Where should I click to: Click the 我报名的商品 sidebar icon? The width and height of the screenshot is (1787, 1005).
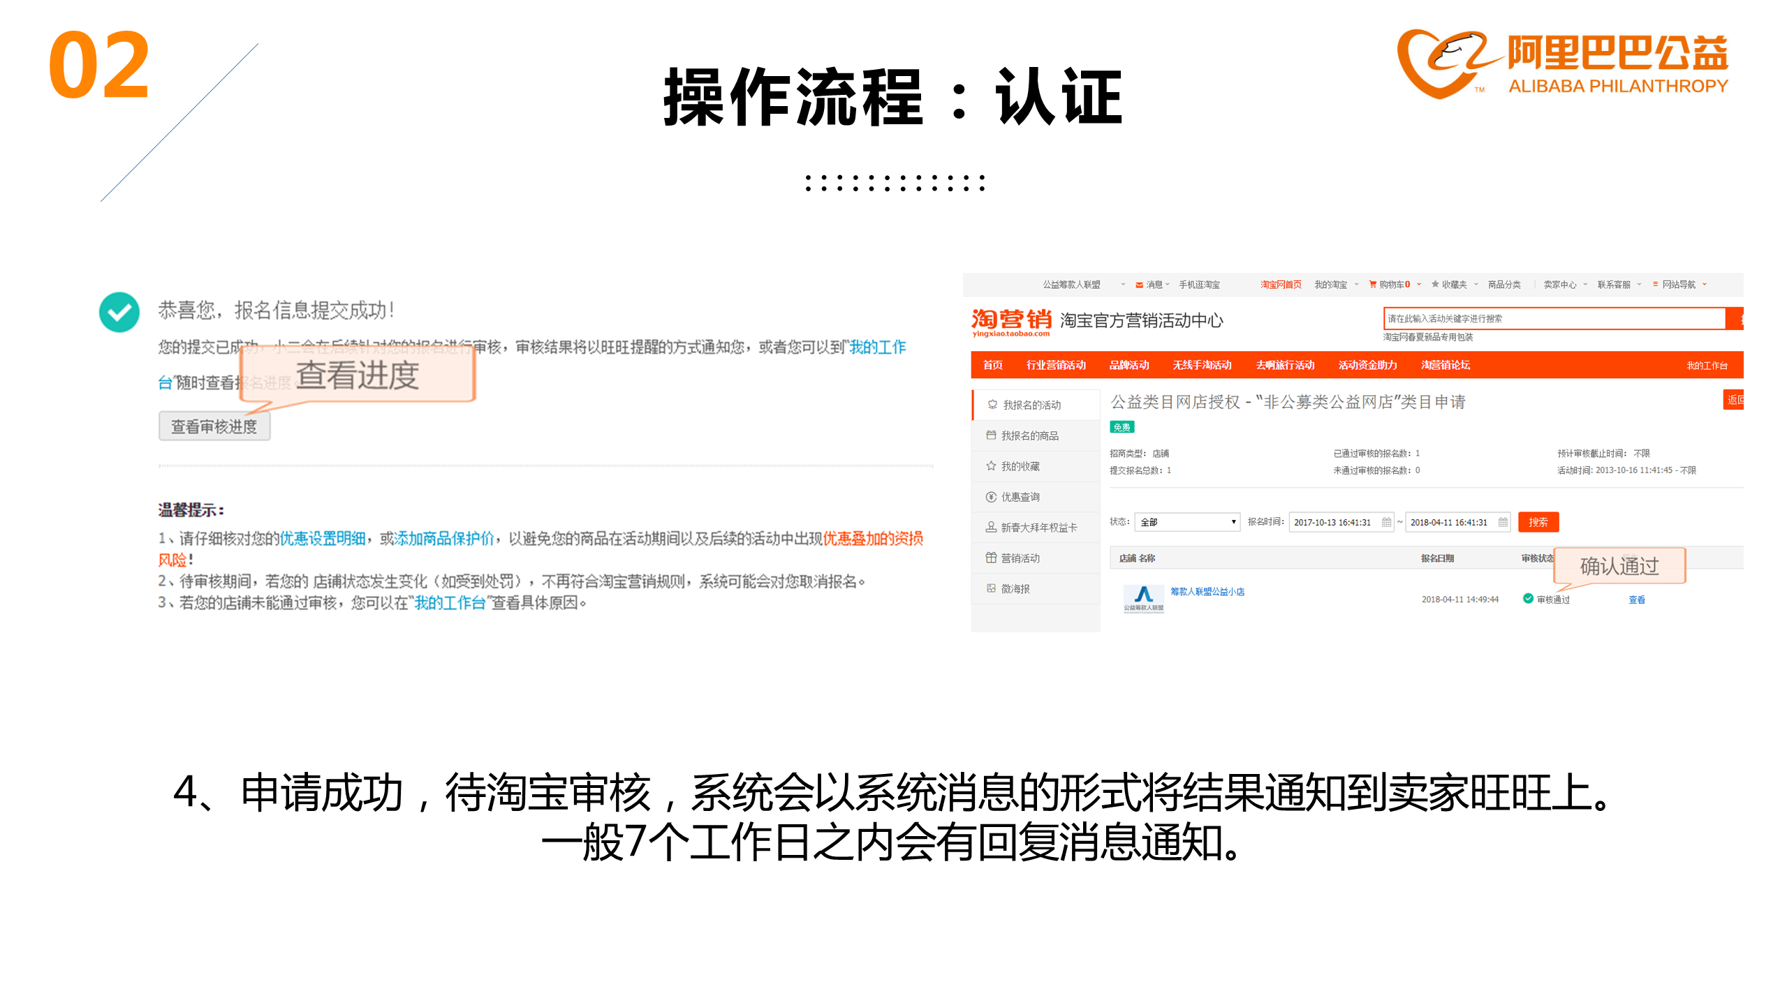click(991, 435)
